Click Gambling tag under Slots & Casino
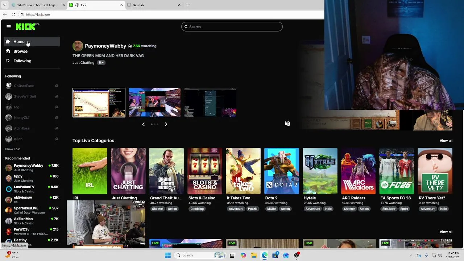Viewport: 464px width, 261px height. point(197,209)
